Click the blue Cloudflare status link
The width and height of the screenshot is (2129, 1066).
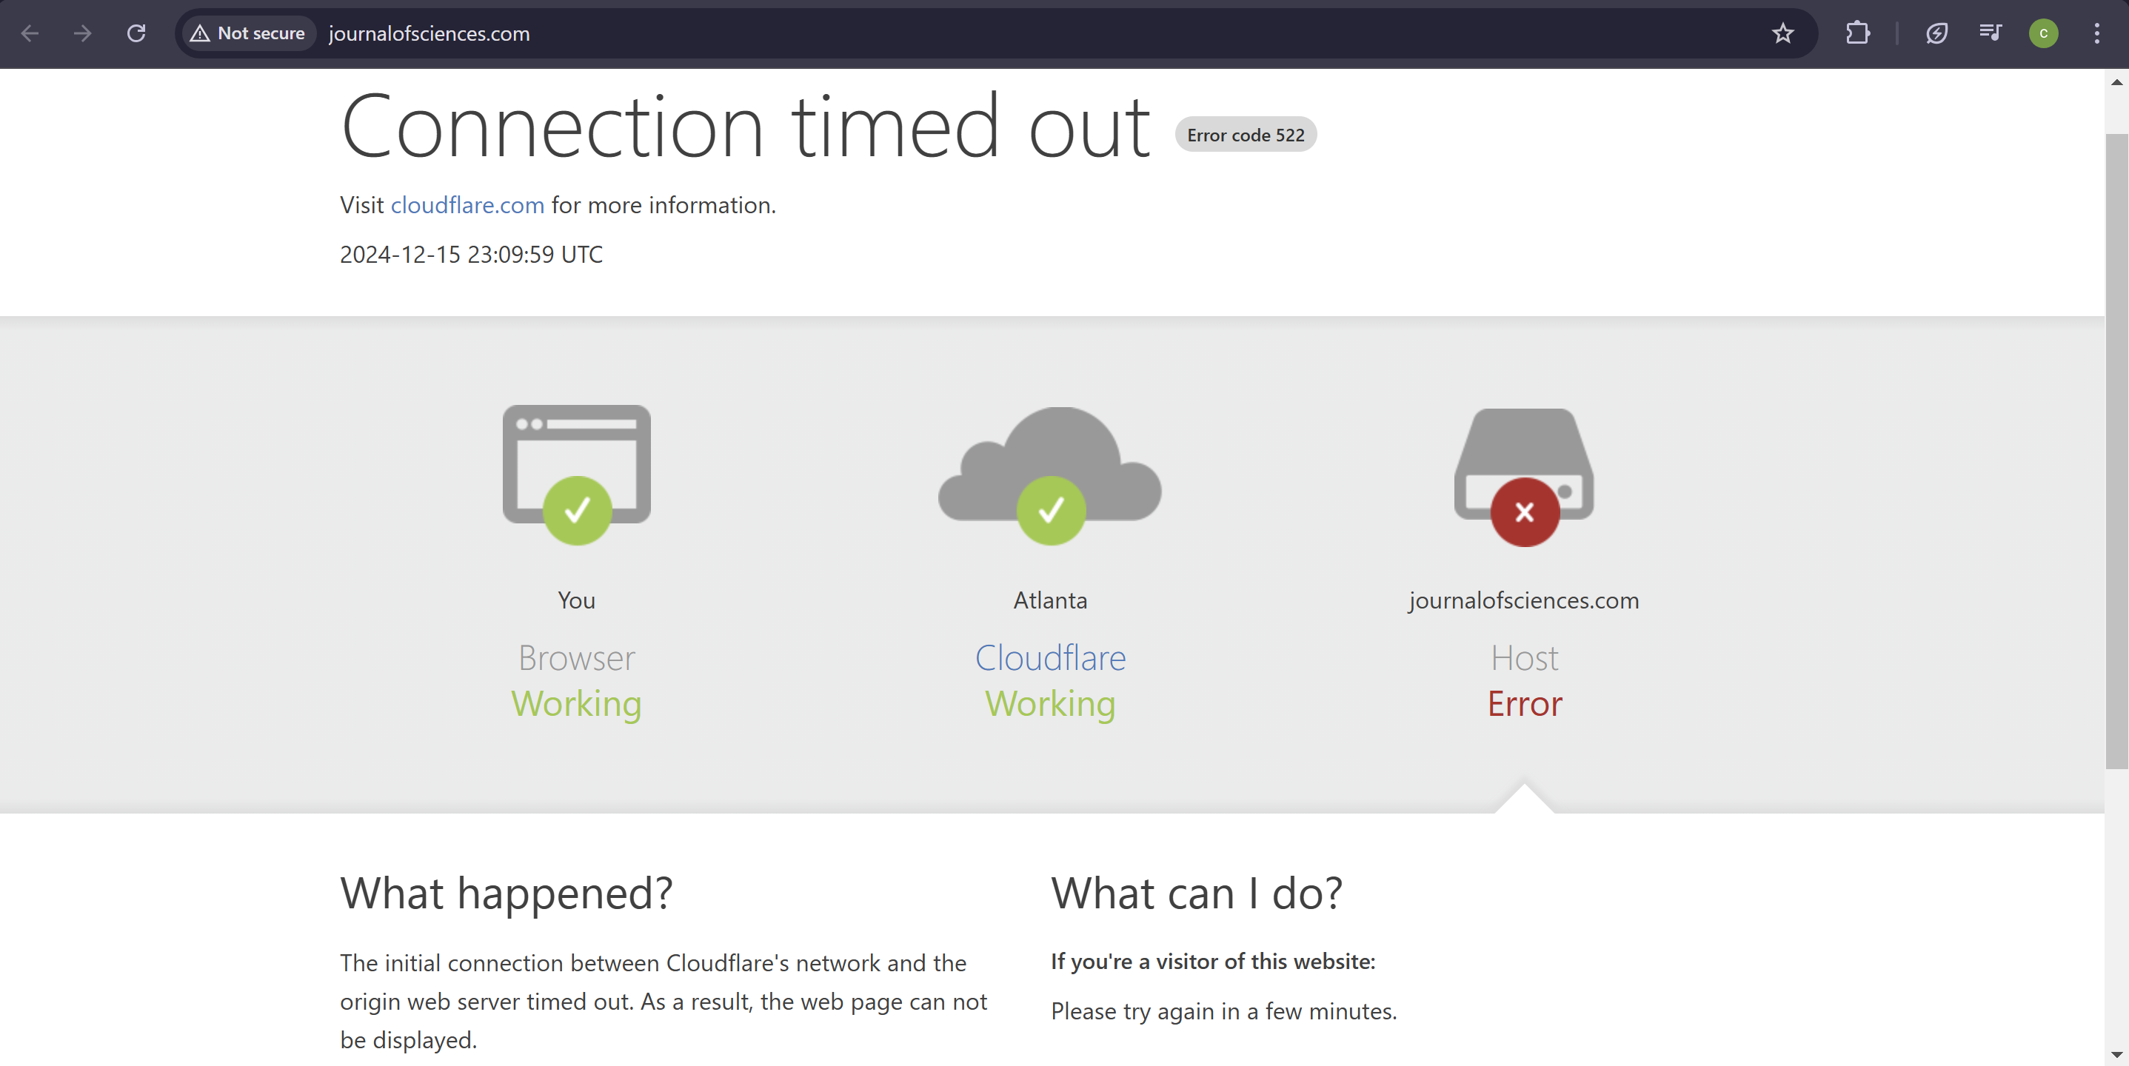(x=1049, y=658)
